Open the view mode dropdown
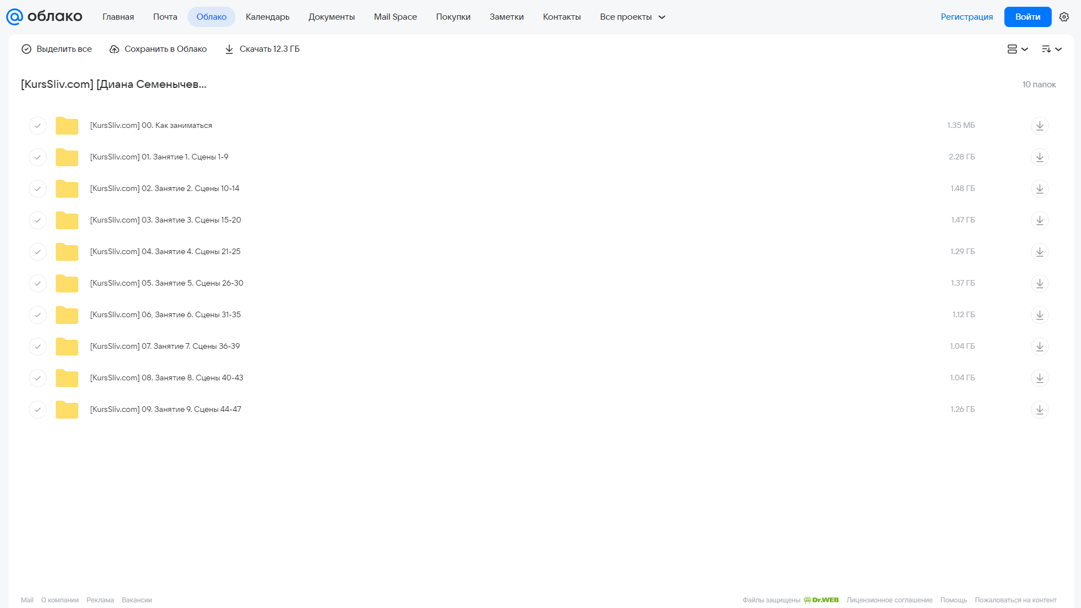 1017,49
